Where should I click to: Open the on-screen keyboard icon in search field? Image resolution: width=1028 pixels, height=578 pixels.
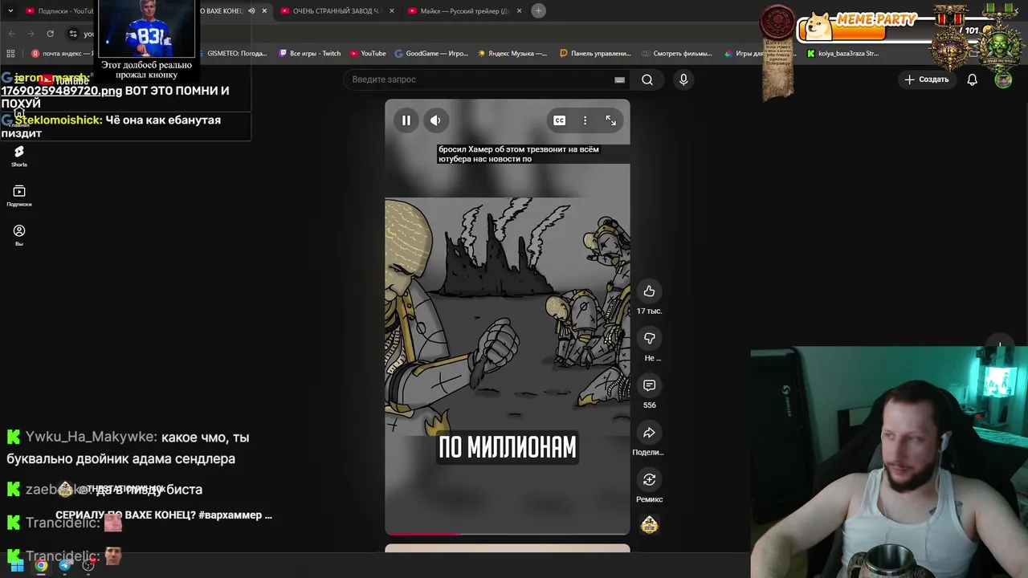[619, 79]
